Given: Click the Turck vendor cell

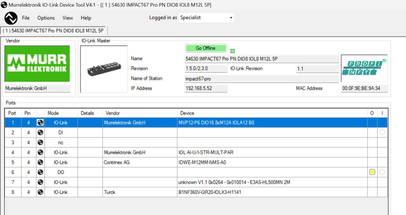Looking at the screenshot, I should [x=140, y=192].
